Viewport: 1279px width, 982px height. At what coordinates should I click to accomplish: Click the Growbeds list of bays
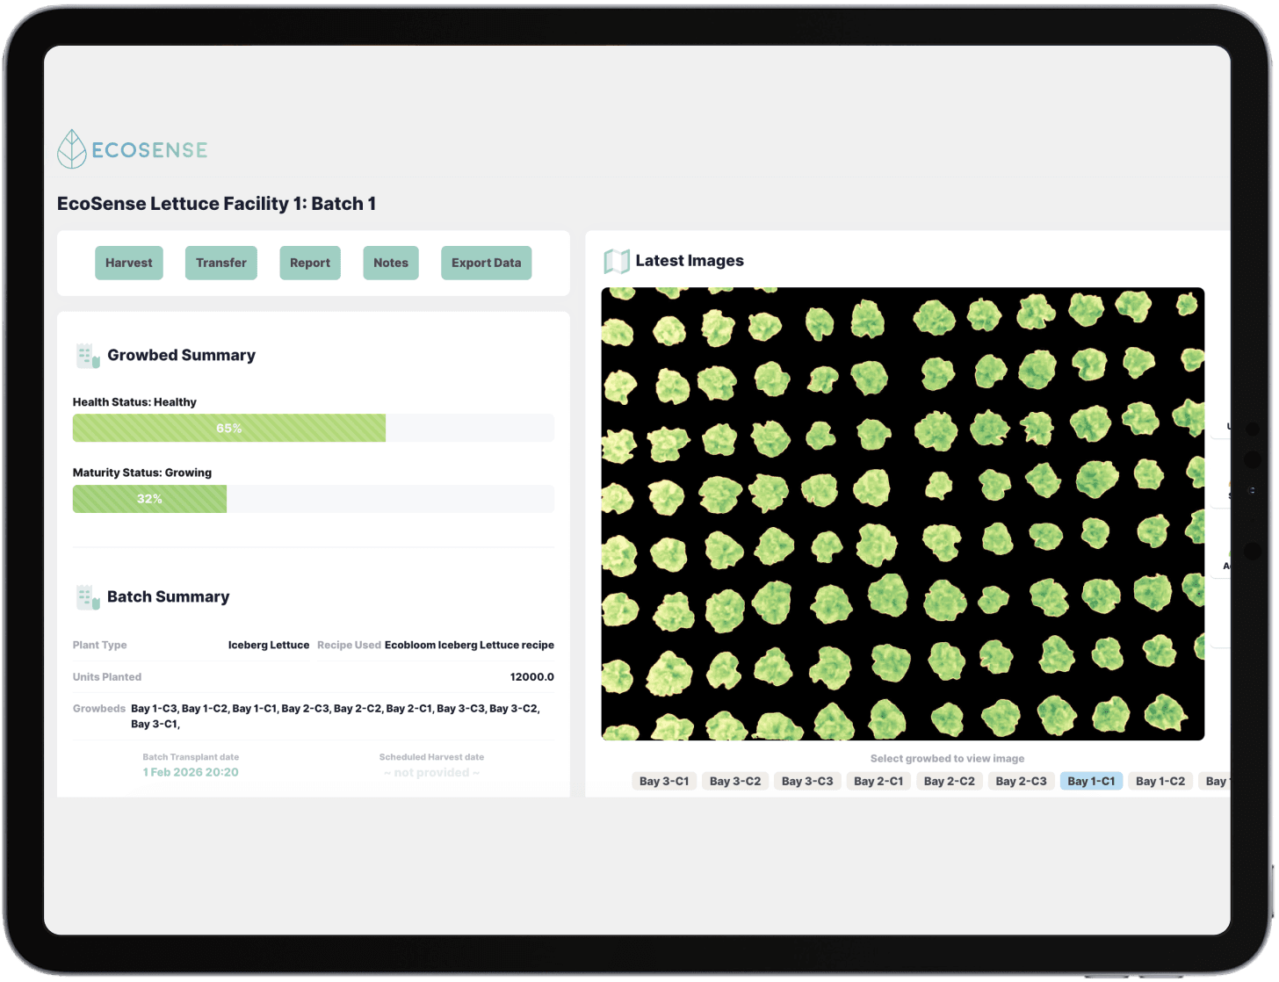[336, 716]
